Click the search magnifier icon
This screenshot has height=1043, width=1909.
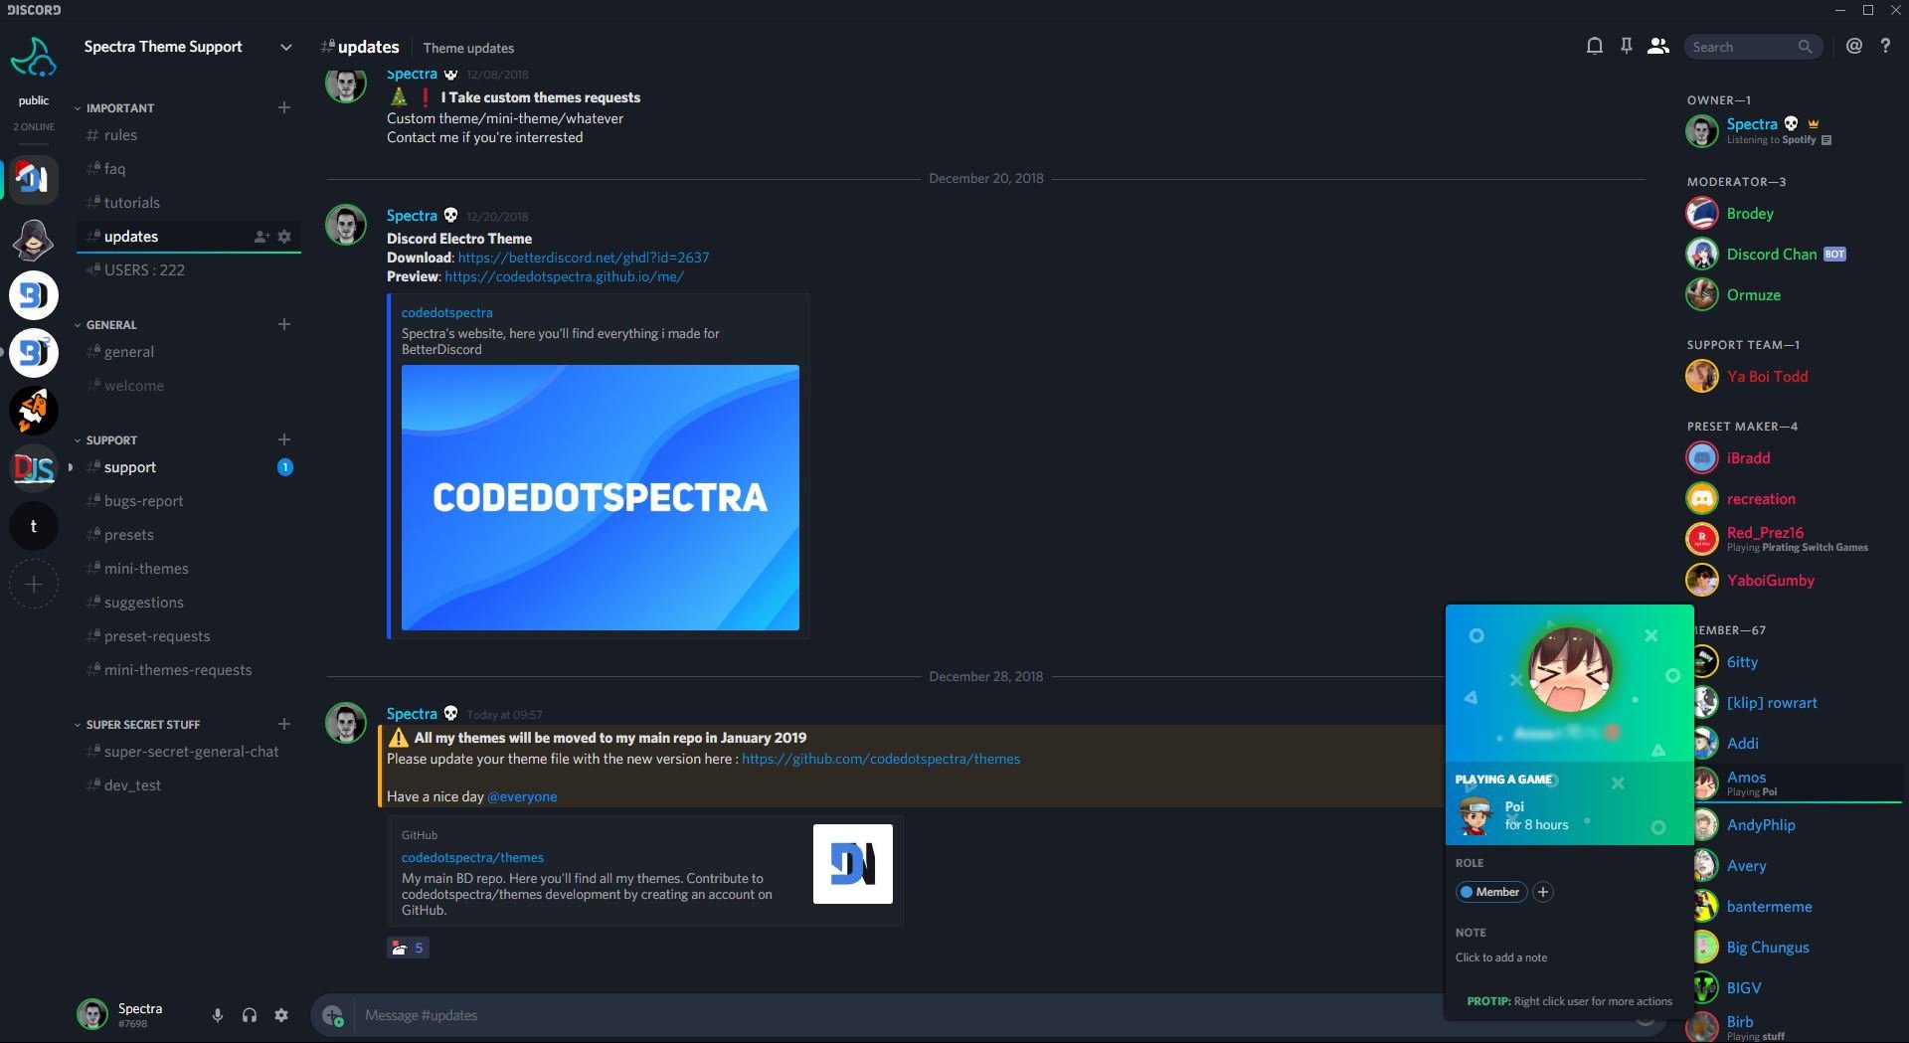[x=1805, y=47]
